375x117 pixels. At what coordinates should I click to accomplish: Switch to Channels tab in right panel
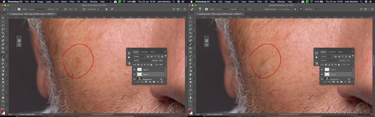coord(332,52)
